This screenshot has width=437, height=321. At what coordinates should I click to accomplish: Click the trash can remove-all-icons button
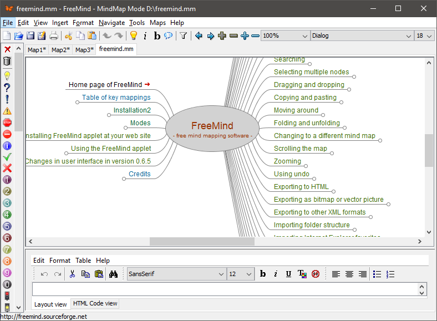point(7,61)
